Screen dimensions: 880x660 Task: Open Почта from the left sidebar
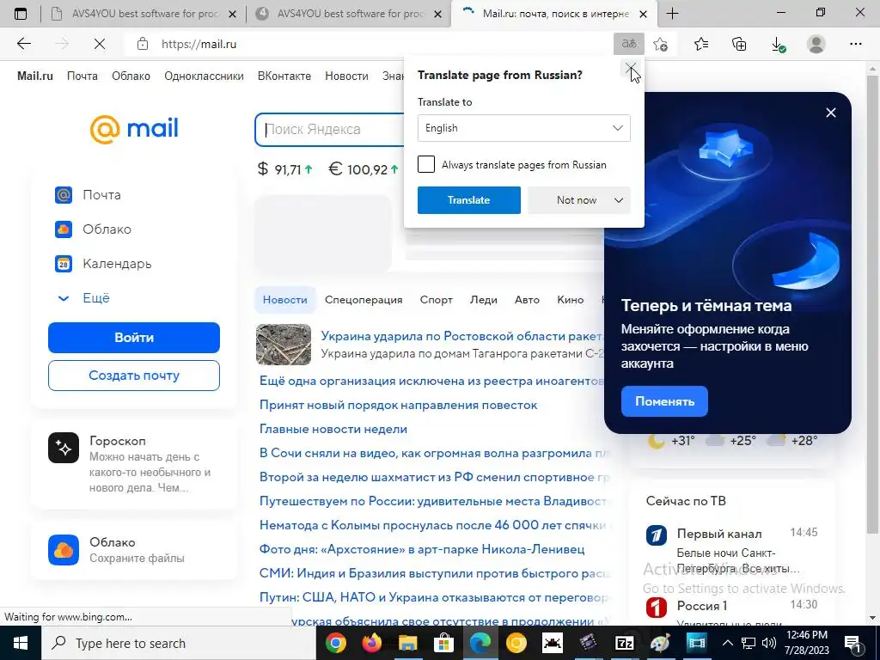[89, 195]
